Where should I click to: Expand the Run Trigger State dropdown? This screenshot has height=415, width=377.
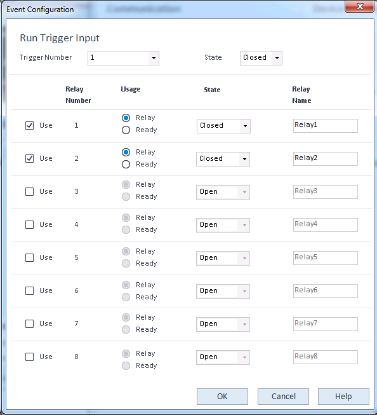point(261,58)
